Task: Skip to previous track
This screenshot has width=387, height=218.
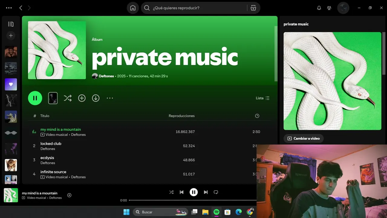Action: pyautogui.click(x=181, y=192)
